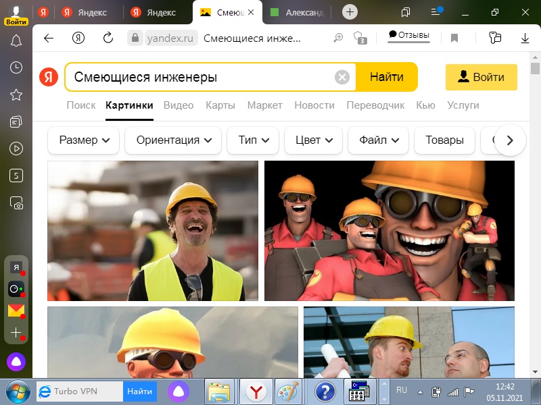
Task: Open Yandex home page button in toolbar
Action: pos(78,38)
